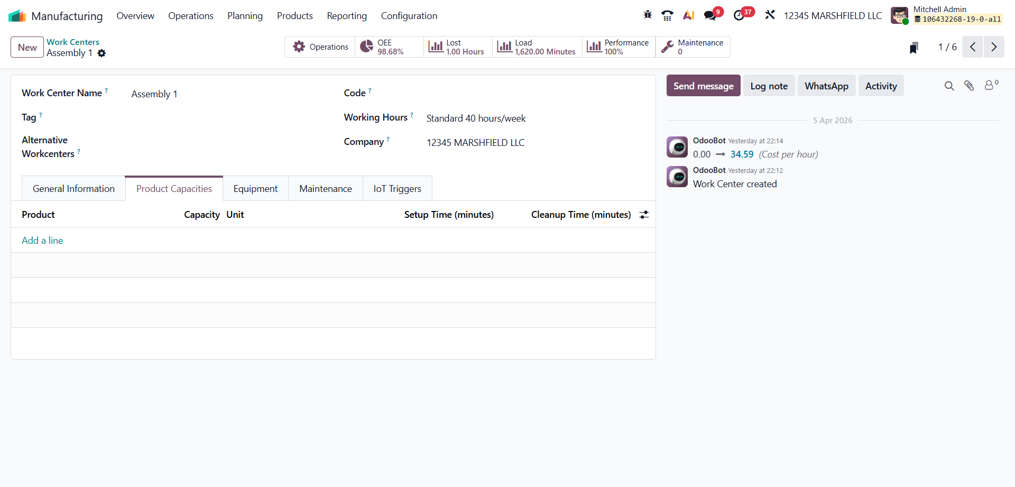
Task: Open the VoIP phone icon
Action: coord(667,15)
